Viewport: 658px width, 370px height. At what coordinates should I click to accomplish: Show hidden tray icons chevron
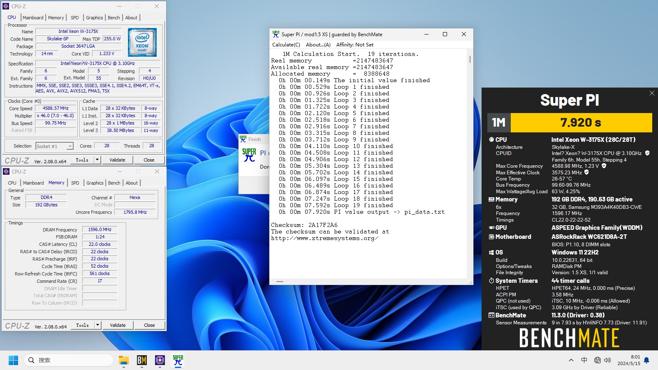(x=571, y=360)
